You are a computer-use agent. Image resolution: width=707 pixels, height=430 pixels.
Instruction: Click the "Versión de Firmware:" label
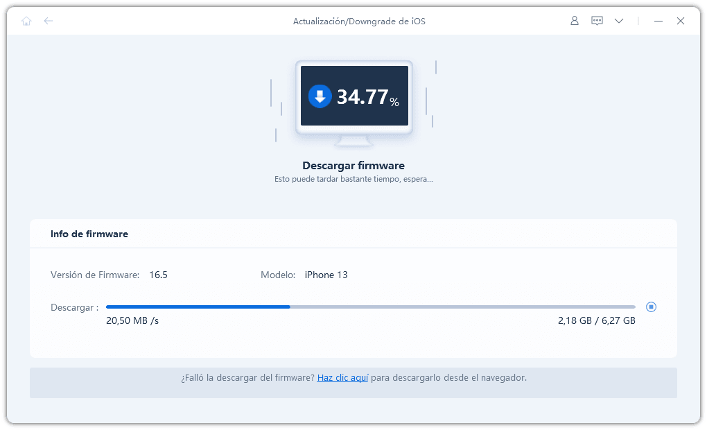tap(95, 275)
